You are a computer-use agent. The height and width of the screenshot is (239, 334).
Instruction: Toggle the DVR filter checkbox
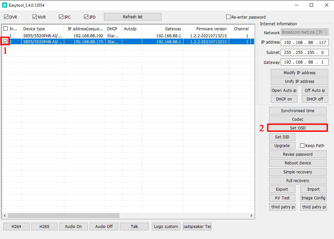click(6, 17)
